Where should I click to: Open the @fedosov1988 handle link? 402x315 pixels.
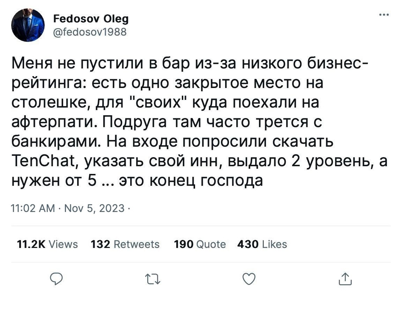90,32
